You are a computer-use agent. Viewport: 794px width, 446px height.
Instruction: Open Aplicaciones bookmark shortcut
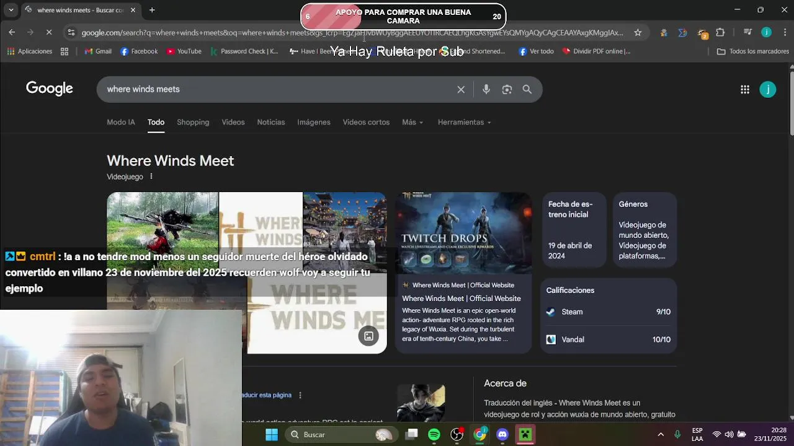point(30,51)
